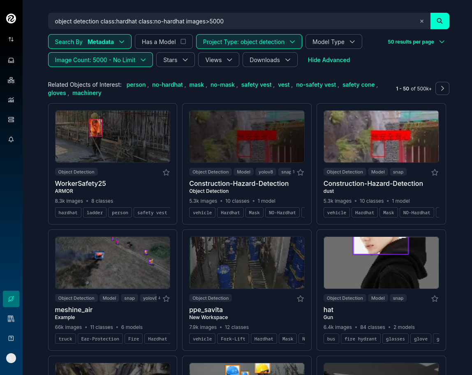Star the hat project
Viewport: 472px width, 375px height.
[x=435, y=299]
